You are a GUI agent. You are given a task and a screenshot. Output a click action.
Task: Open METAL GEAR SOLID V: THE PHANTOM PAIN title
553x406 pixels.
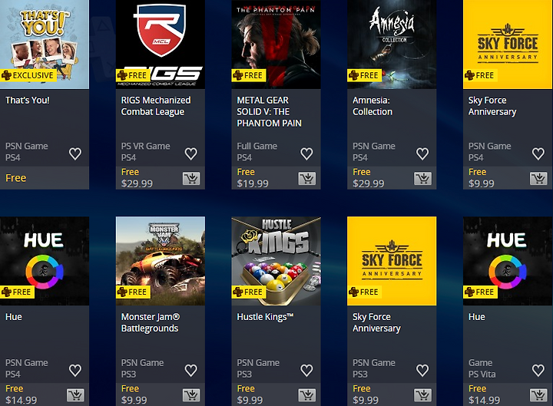(x=269, y=112)
